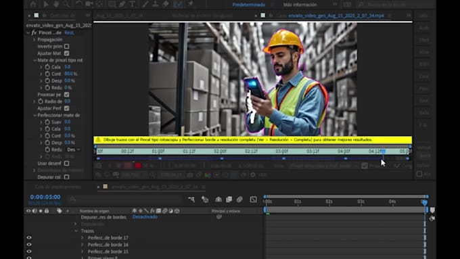Screen dimensions: 460x259
Task: Select the Clone Stamp tool
Action: pos(156,4)
